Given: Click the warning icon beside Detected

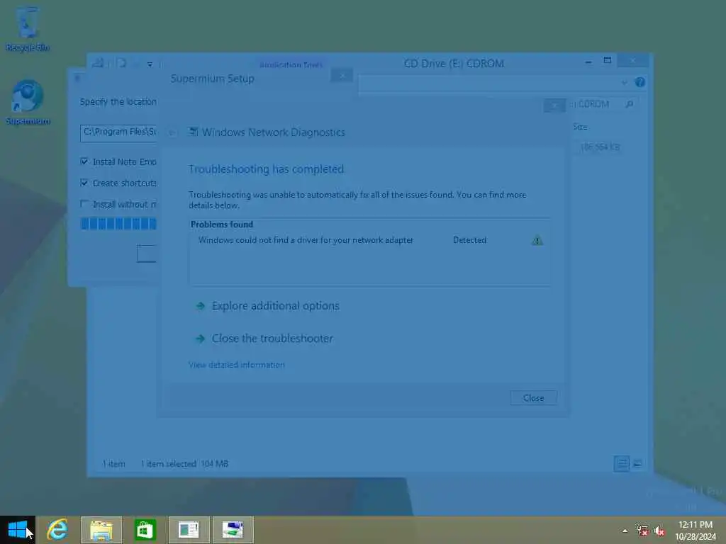Looking at the screenshot, I should click(537, 240).
